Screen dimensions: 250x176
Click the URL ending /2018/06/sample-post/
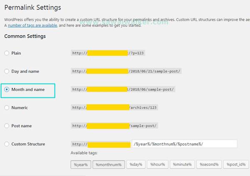click(x=123, y=89)
